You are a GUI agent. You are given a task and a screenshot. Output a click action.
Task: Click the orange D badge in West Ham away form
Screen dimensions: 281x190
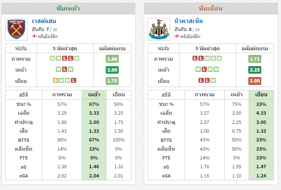(x=55, y=80)
